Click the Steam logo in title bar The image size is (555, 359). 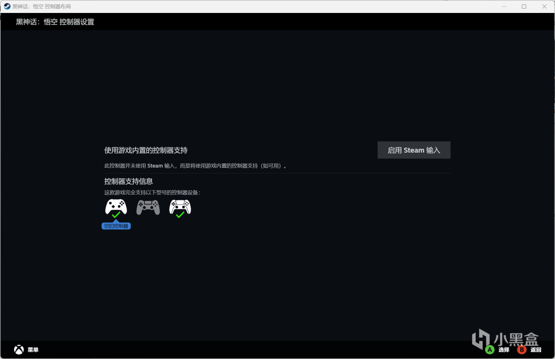tap(7, 6)
